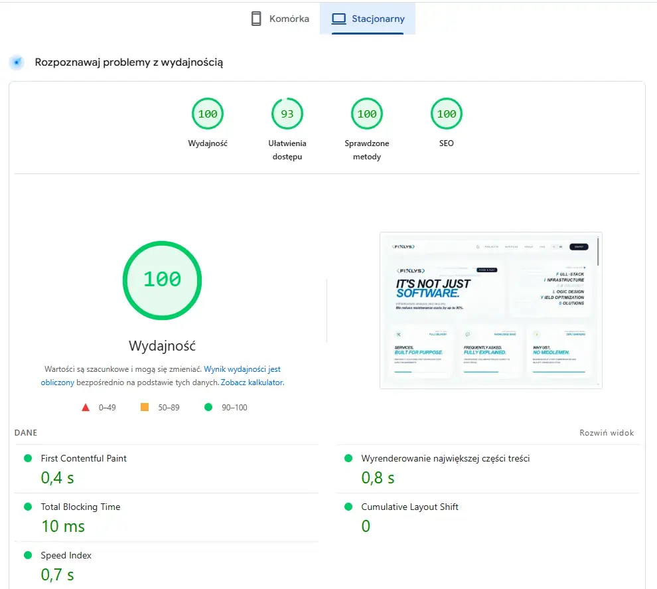Click the Fixlys page screenshot thumbnail
The image size is (657, 589).
pos(490,310)
